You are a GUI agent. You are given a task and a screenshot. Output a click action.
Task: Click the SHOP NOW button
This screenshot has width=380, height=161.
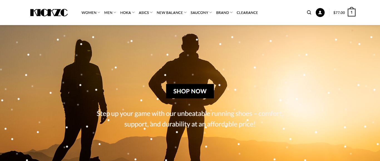(x=190, y=91)
